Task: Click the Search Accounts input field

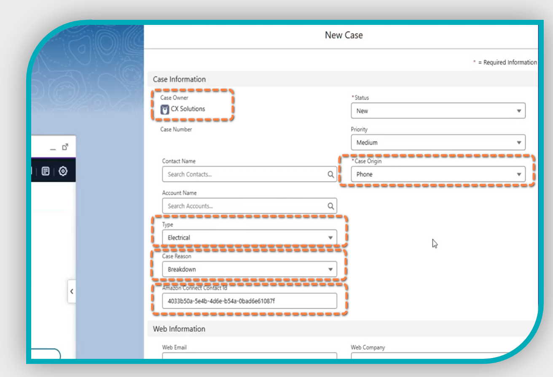Action: 250,206
